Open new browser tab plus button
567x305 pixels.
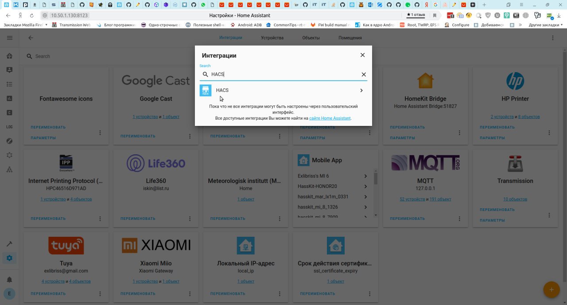[484, 4]
